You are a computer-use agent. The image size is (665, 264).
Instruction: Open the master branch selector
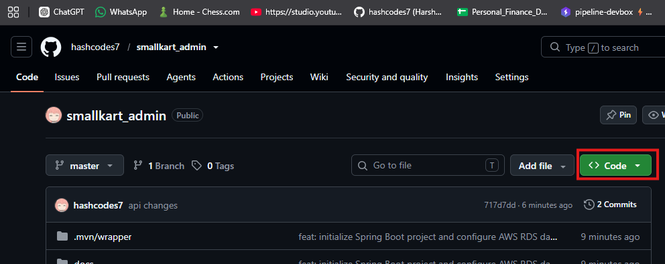pyautogui.click(x=85, y=166)
